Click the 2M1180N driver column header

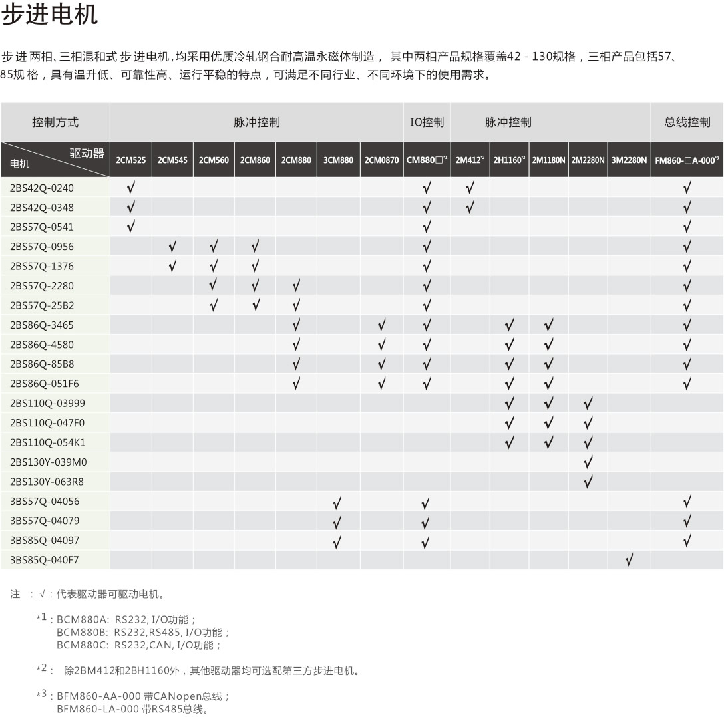pyautogui.click(x=548, y=160)
